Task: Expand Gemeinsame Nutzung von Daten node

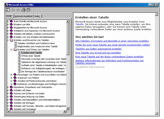Action: (8, 96)
